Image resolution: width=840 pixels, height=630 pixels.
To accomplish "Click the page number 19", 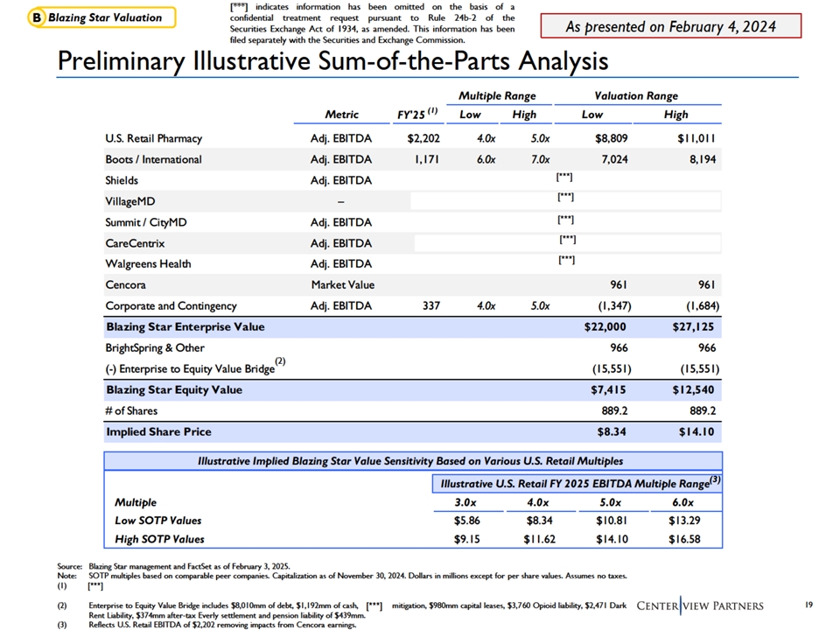I will [x=808, y=605].
